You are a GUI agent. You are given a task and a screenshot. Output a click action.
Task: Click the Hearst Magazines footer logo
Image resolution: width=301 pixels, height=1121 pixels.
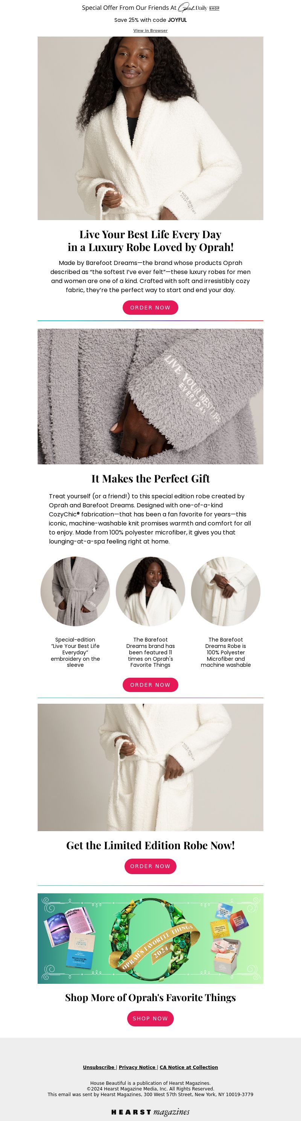pos(150,1112)
